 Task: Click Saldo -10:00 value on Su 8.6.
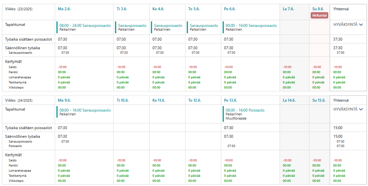point(317,67)
